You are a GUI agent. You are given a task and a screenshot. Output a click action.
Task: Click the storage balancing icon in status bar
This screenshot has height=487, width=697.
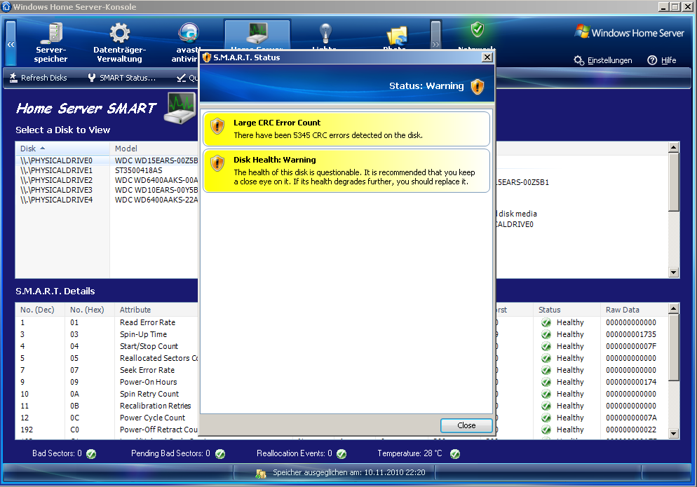pos(261,473)
